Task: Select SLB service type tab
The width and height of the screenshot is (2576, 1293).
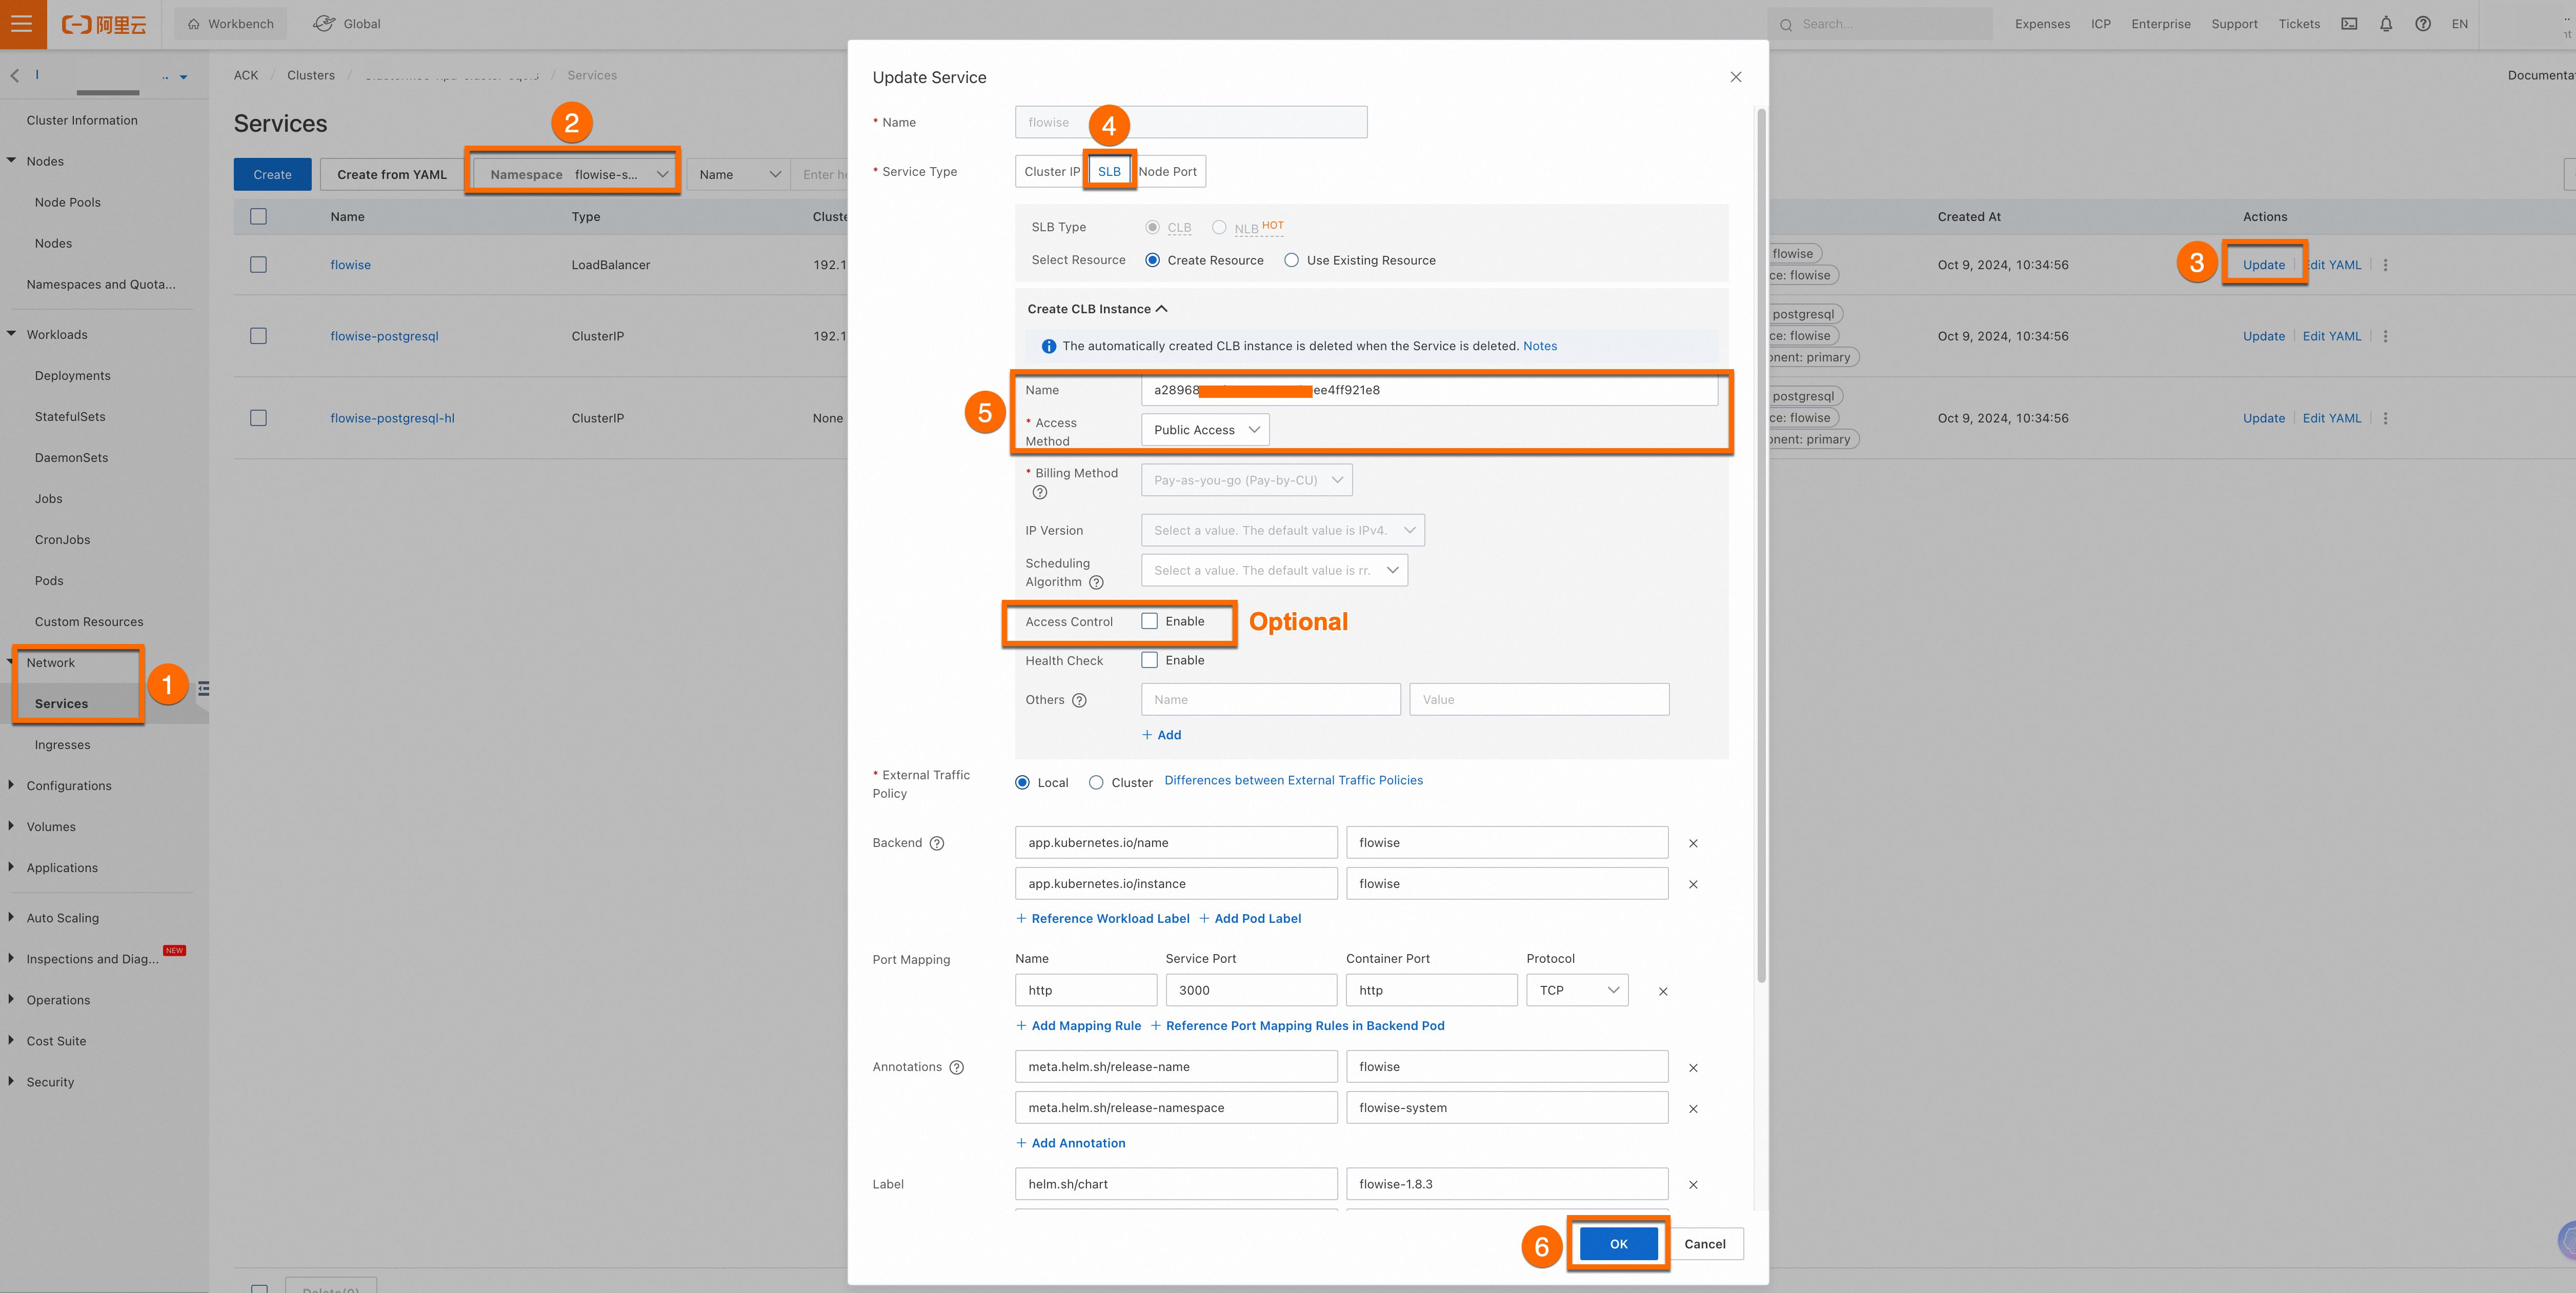Action: pyautogui.click(x=1109, y=171)
